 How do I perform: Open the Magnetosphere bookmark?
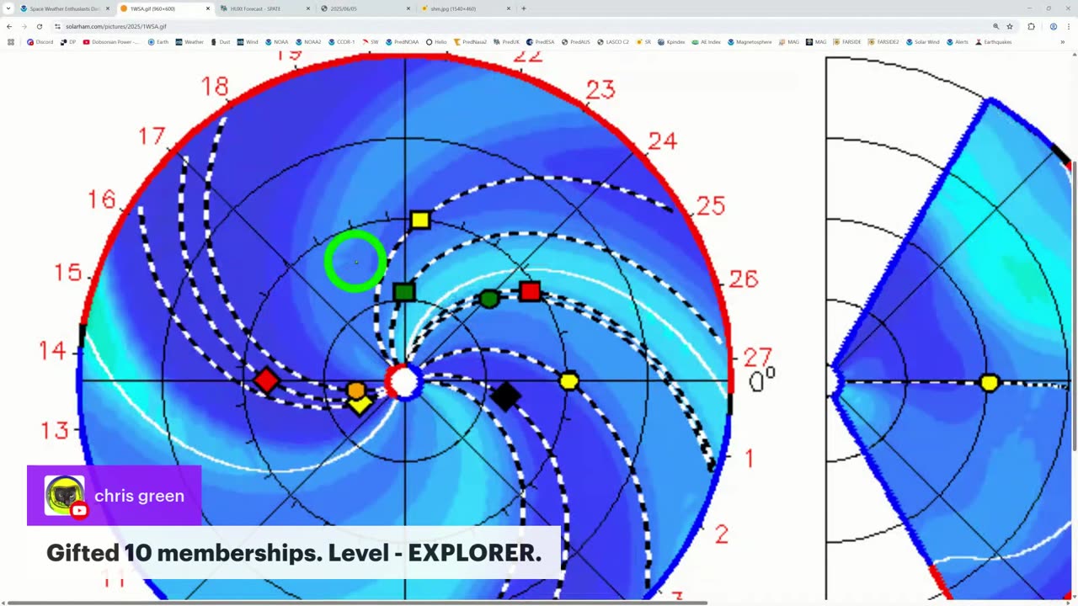pos(750,41)
